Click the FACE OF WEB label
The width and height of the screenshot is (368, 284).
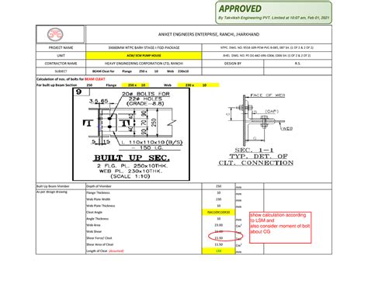[x=268, y=95]
